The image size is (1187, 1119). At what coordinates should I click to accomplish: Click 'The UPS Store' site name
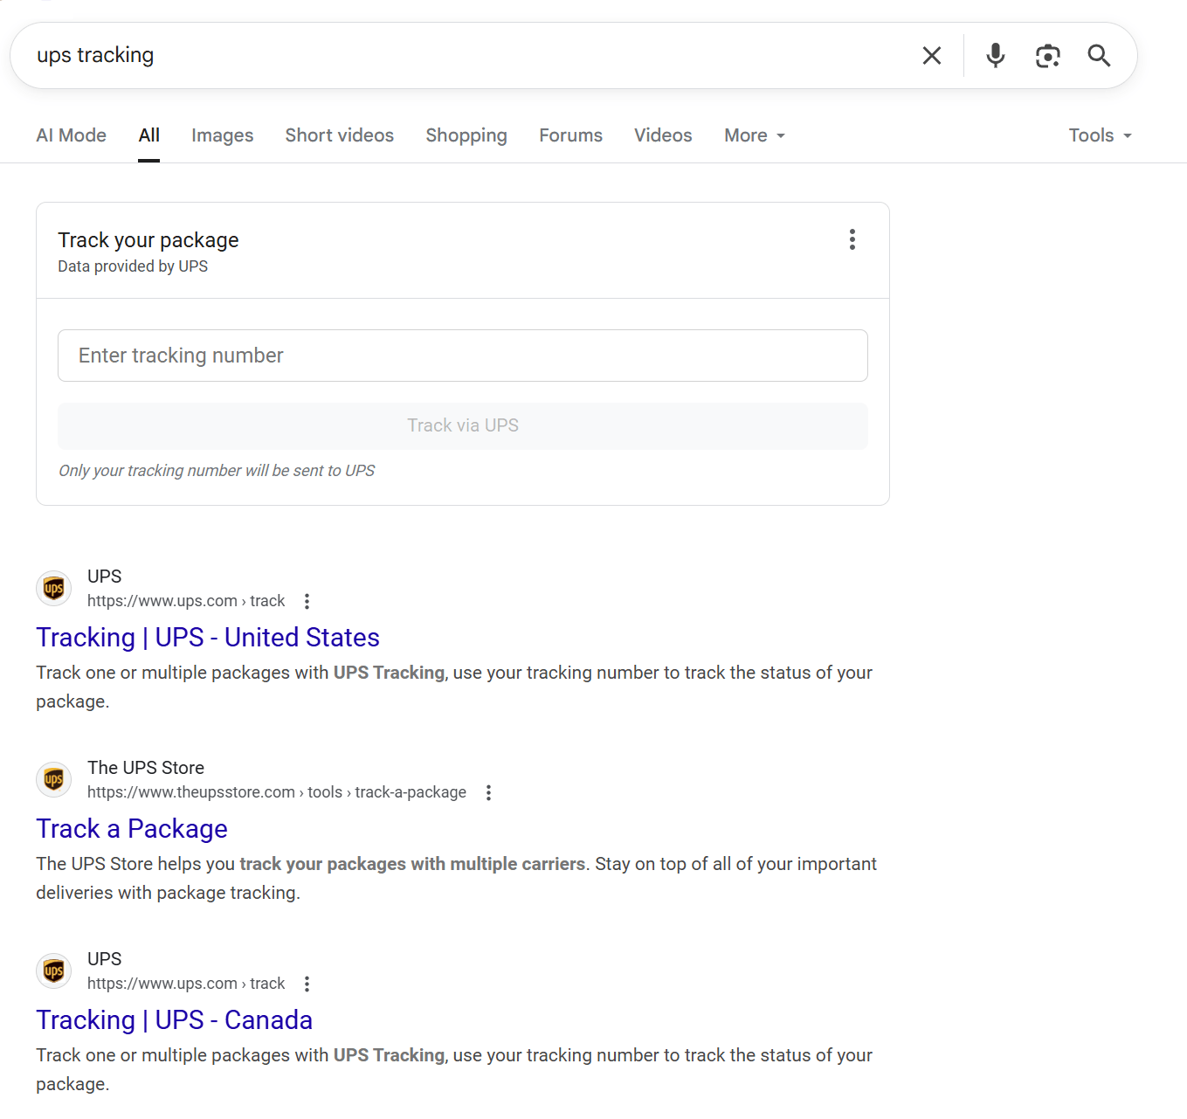click(146, 768)
